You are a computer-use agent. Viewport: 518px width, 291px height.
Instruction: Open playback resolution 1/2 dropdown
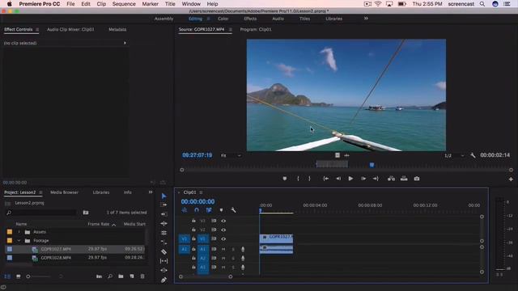coord(454,155)
